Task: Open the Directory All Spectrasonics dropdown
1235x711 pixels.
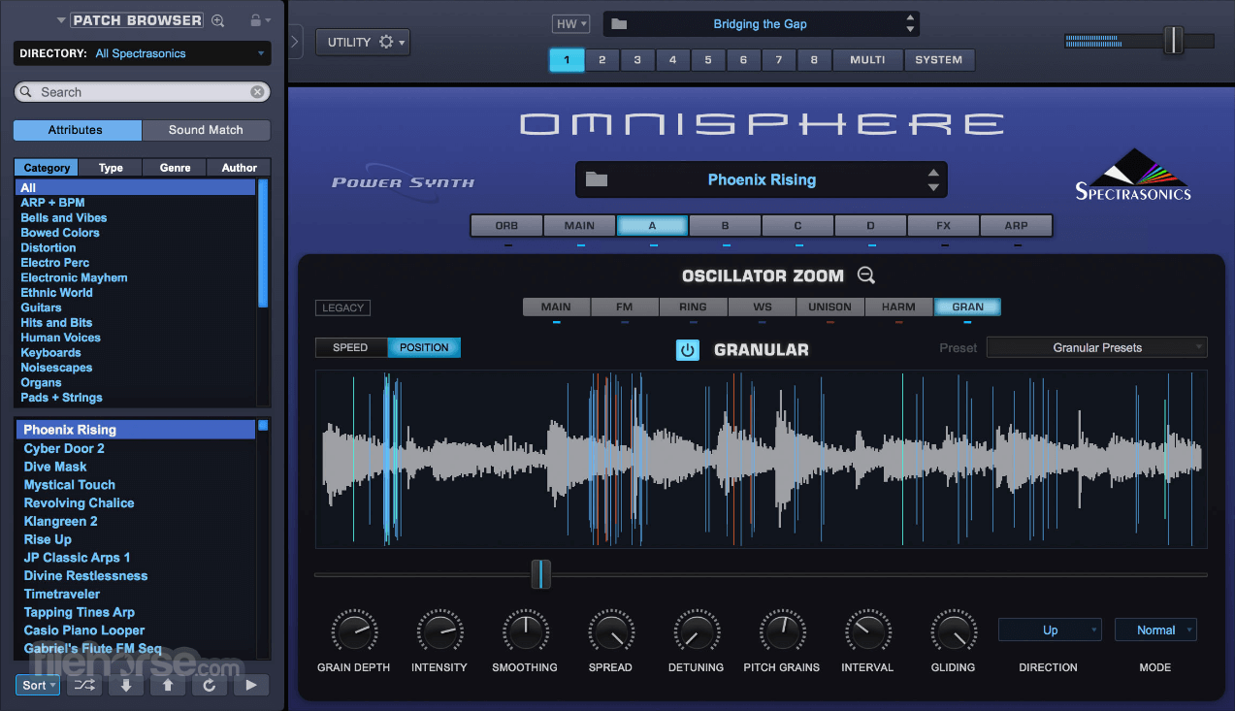Action: point(142,53)
